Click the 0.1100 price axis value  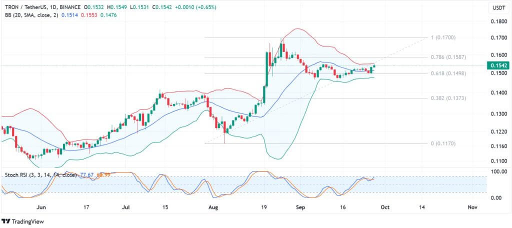point(498,161)
